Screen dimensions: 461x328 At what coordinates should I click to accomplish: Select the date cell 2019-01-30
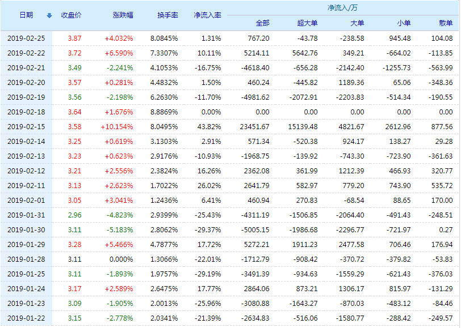[26, 230]
